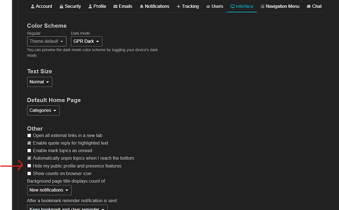Enable Show counts on browser icon
The image size is (339, 210).
[29, 174]
